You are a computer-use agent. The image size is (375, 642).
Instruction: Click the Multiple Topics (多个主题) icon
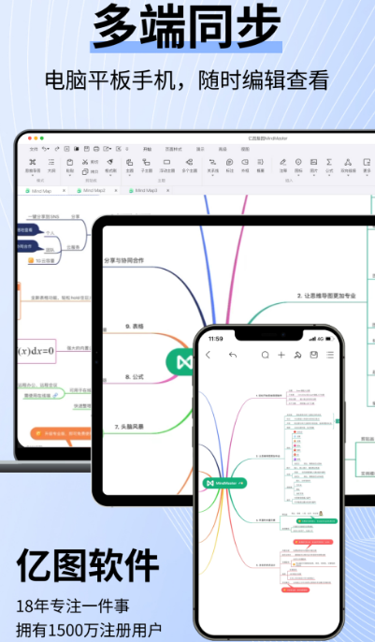coord(189,162)
